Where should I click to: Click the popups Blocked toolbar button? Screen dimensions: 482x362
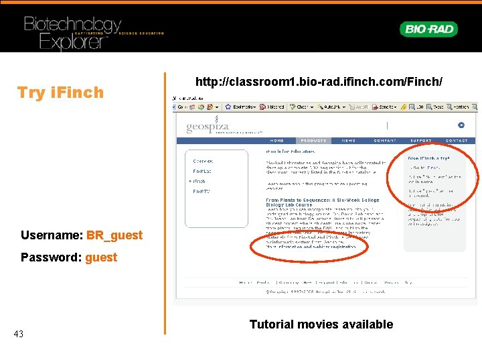pos(272,107)
